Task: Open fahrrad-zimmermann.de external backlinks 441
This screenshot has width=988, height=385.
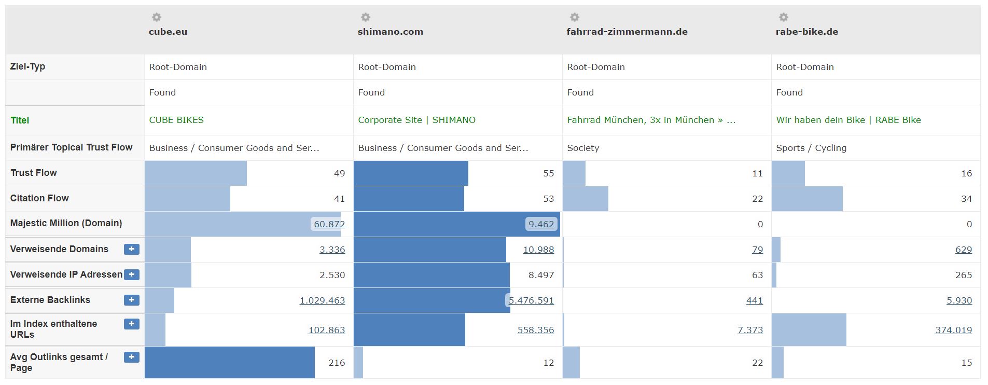Action: pyautogui.click(x=755, y=300)
